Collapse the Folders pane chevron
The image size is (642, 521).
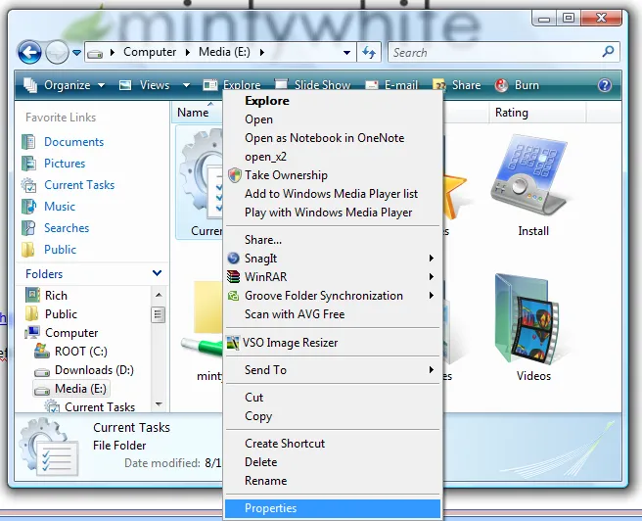coord(157,273)
